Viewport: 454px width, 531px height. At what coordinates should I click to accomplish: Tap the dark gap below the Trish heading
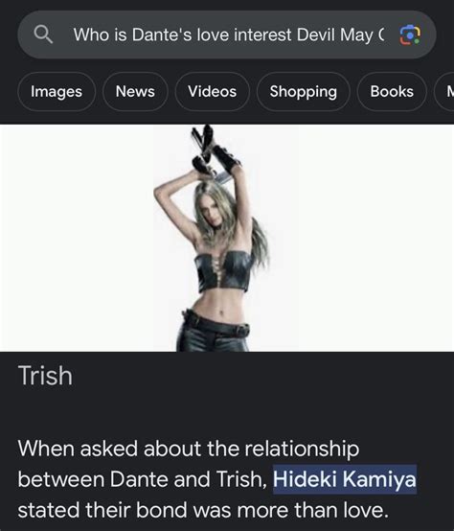[x=227, y=411]
